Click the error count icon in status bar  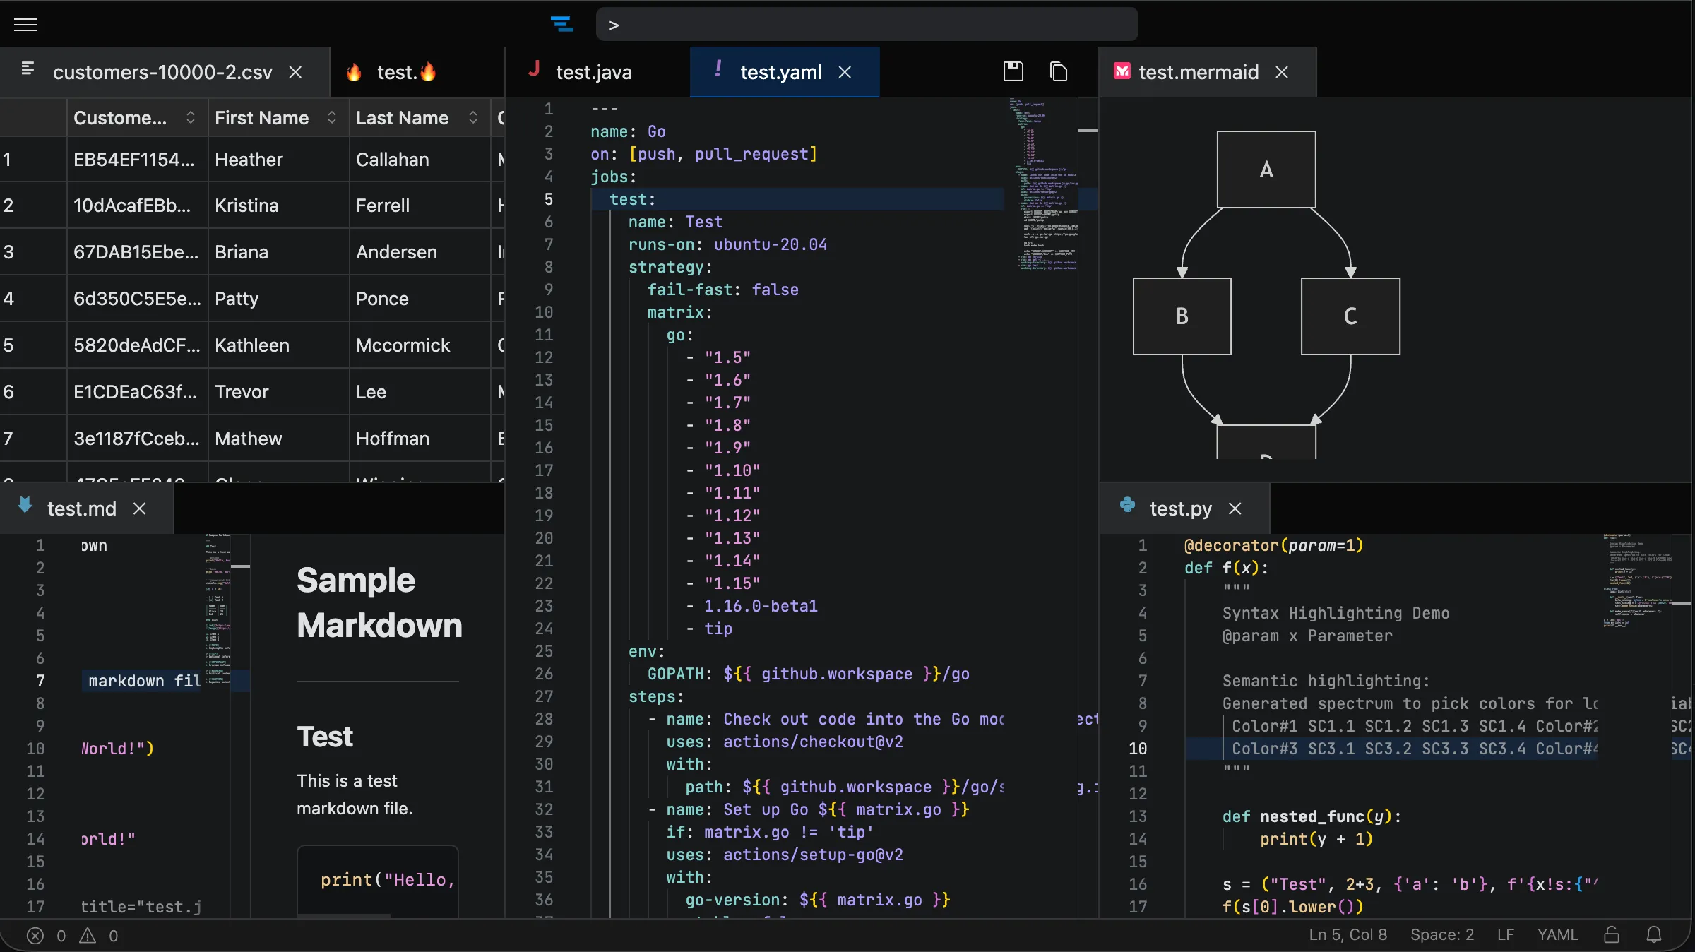click(x=35, y=935)
